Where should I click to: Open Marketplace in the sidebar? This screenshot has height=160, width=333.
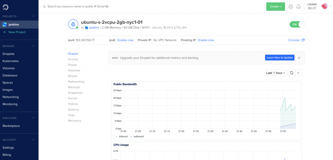pyautogui.click(x=11, y=126)
